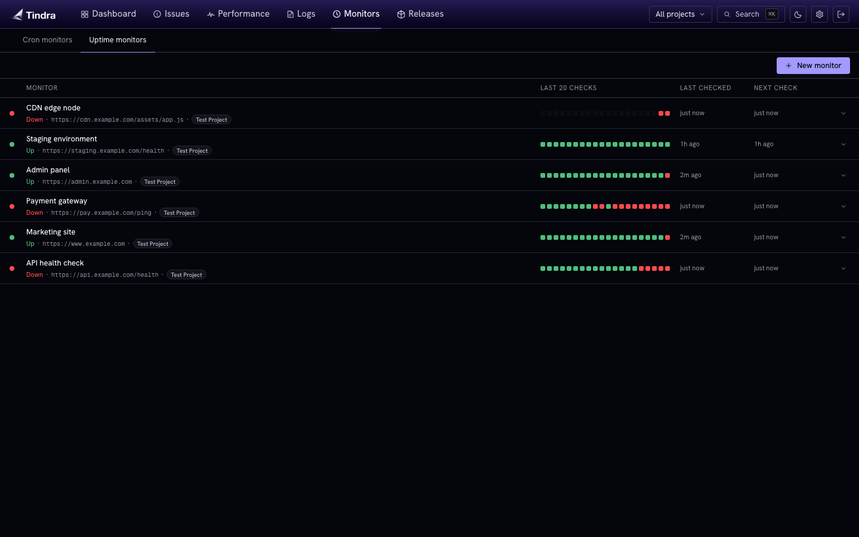Click the check history bar for Staging environment
Image resolution: width=859 pixels, height=537 pixels.
click(605, 144)
